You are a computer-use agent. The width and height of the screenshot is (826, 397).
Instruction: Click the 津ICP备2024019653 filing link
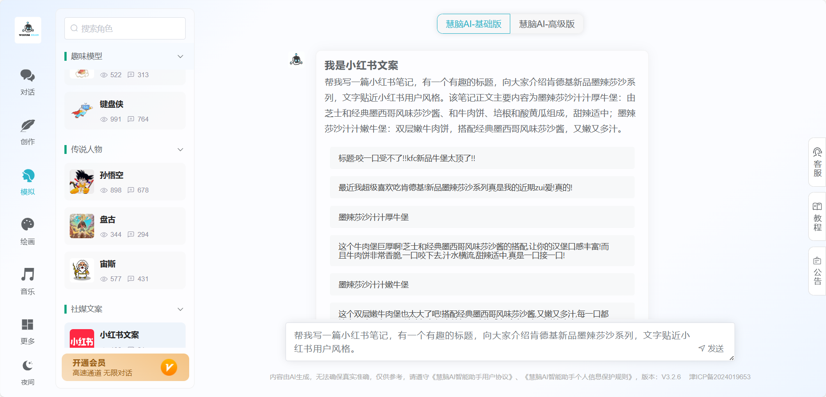pos(720,377)
